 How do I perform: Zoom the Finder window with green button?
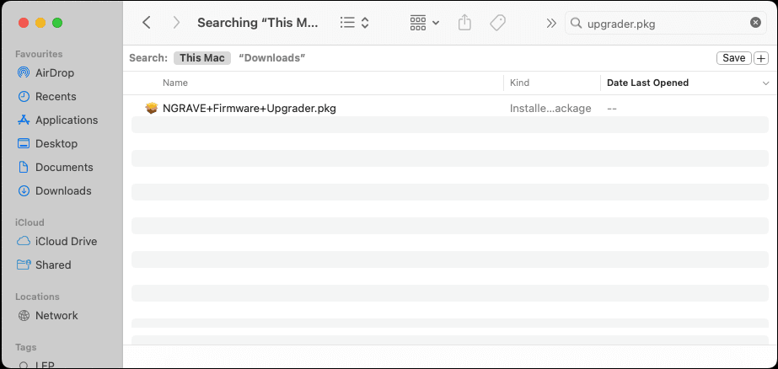(57, 23)
